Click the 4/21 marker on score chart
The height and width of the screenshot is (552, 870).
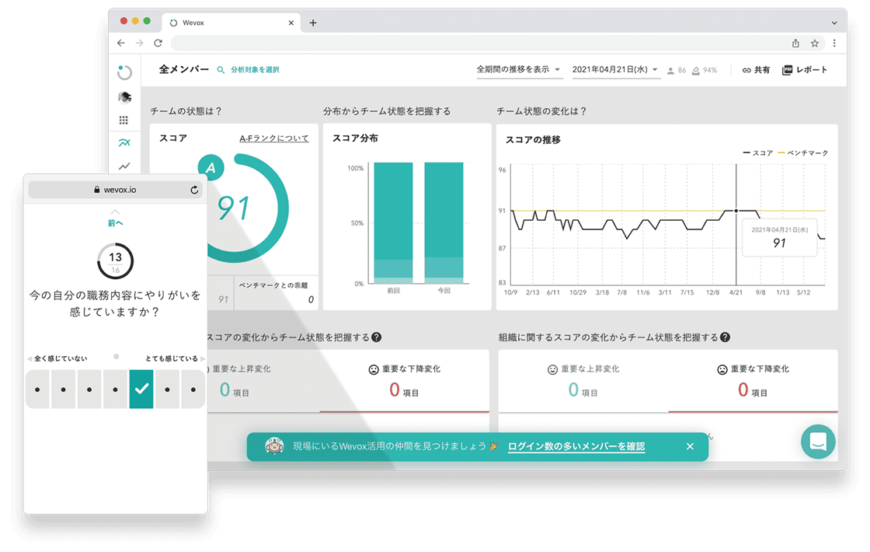(x=736, y=211)
